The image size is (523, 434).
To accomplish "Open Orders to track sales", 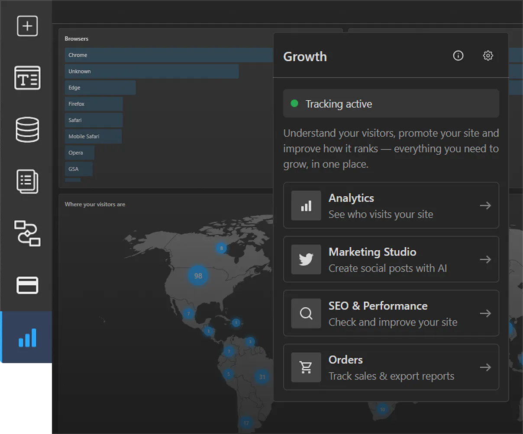I will click(391, 367).
